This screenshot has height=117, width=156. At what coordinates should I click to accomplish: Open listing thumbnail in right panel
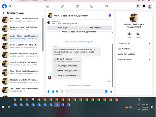tap(134, 18)
